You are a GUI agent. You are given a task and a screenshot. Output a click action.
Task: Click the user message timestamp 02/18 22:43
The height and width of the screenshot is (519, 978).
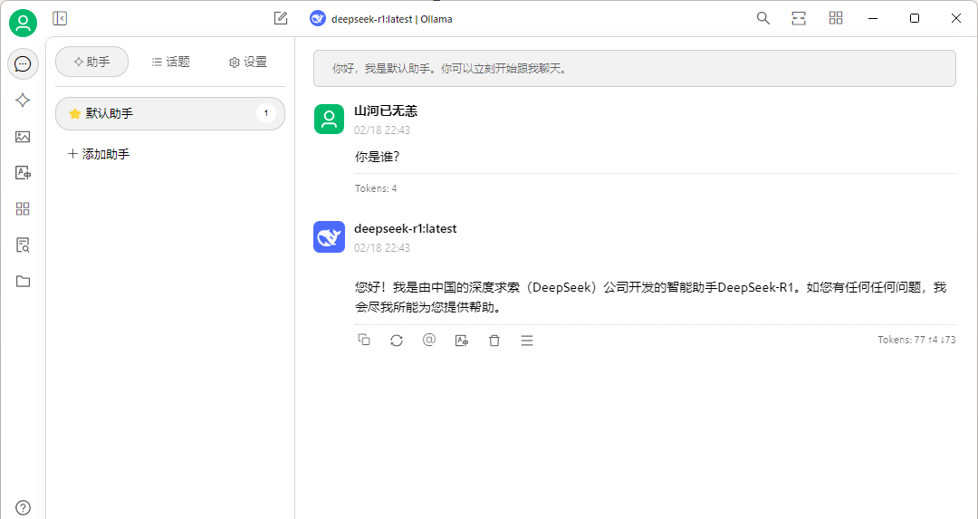(x=382, y=130)
